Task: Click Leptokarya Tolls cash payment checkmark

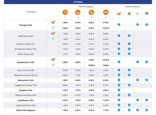Action: pos(138,100)
